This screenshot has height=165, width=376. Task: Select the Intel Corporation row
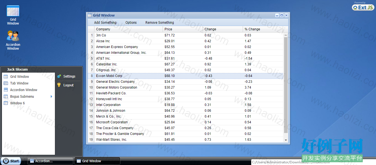[186, 105]
